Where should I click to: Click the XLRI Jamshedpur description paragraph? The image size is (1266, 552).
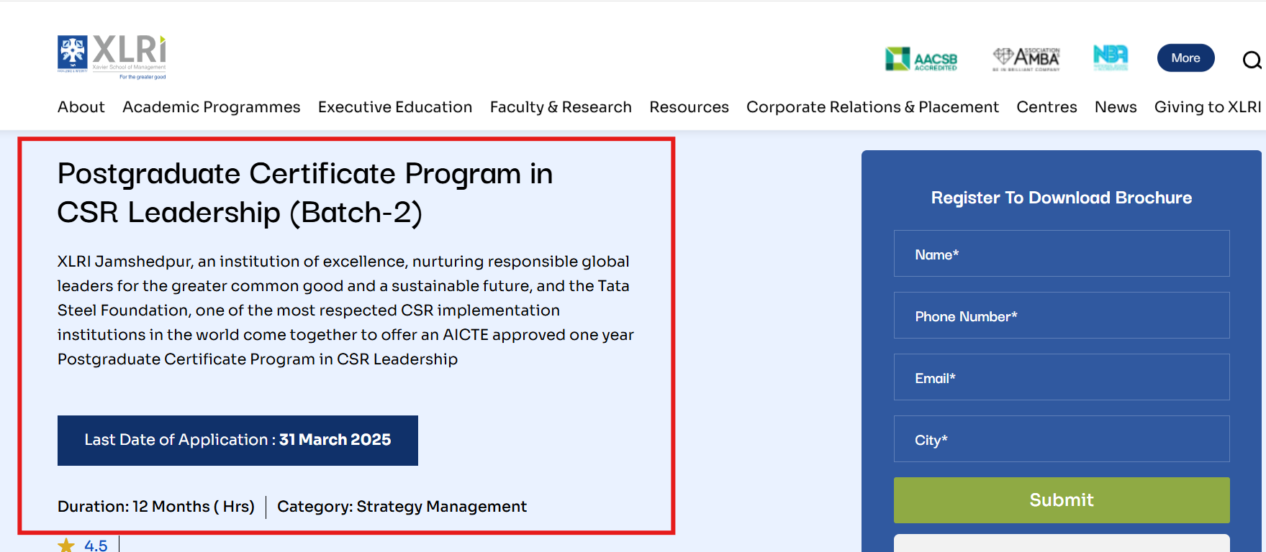click(x=345, y=310)
